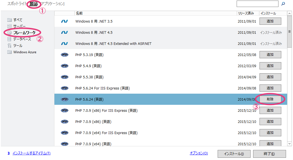This screenshot has width=293, height=160.
Task: Click the scrollbar down arrow
Action: pyautogui.click(x=289, y=144)
